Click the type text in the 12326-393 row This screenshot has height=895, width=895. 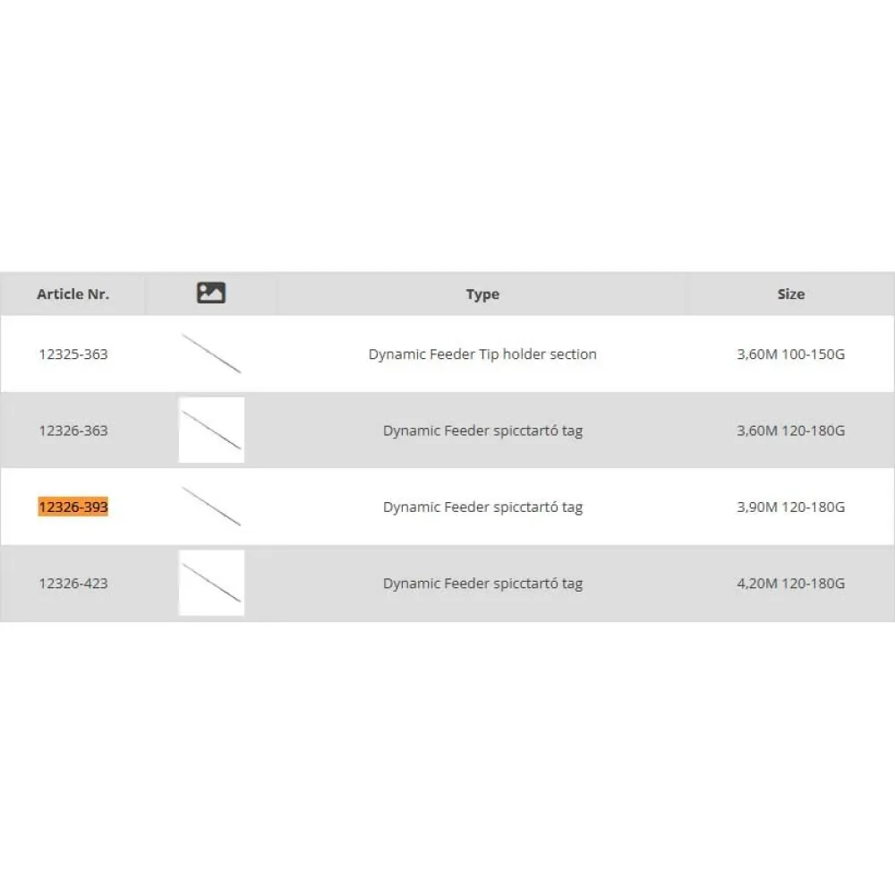coord(482,507)
